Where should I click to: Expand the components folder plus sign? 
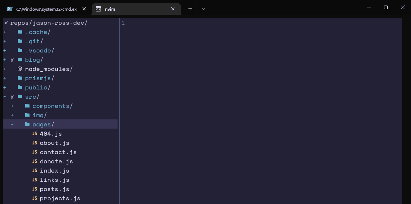coord(12,106)
